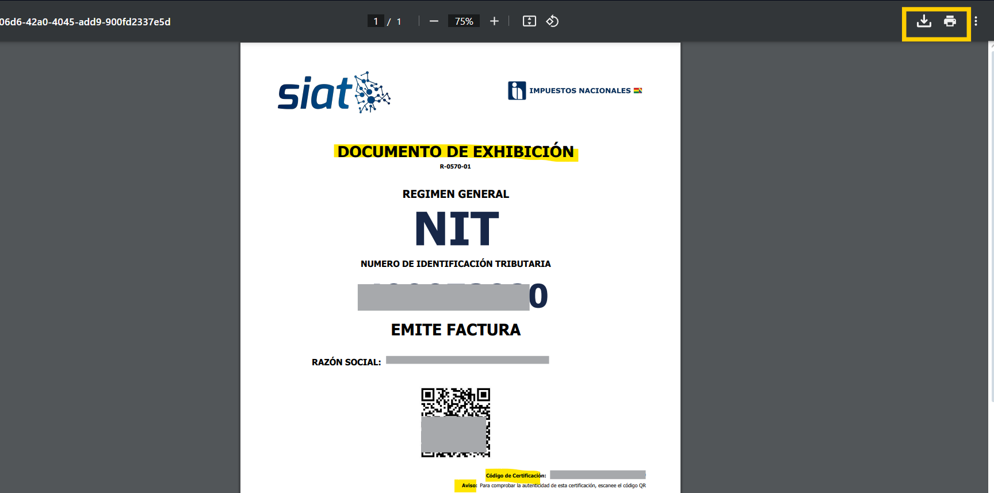
Task: Click NUMERO DE IDENTIFICACIÓN TRIBUTARIA label
Action: click(x=456, y=264)
